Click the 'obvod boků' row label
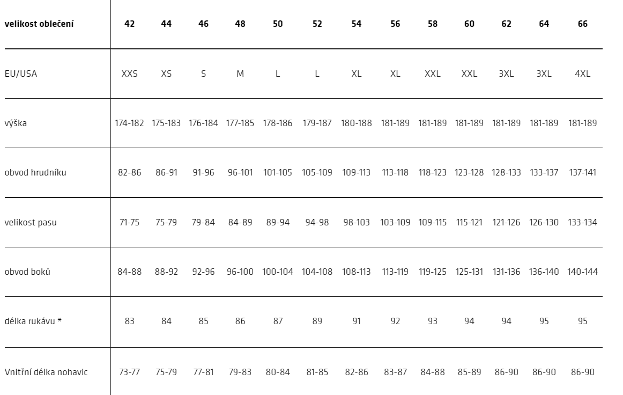The width and height of the screenshot is (623, 395). click(27, 272)
